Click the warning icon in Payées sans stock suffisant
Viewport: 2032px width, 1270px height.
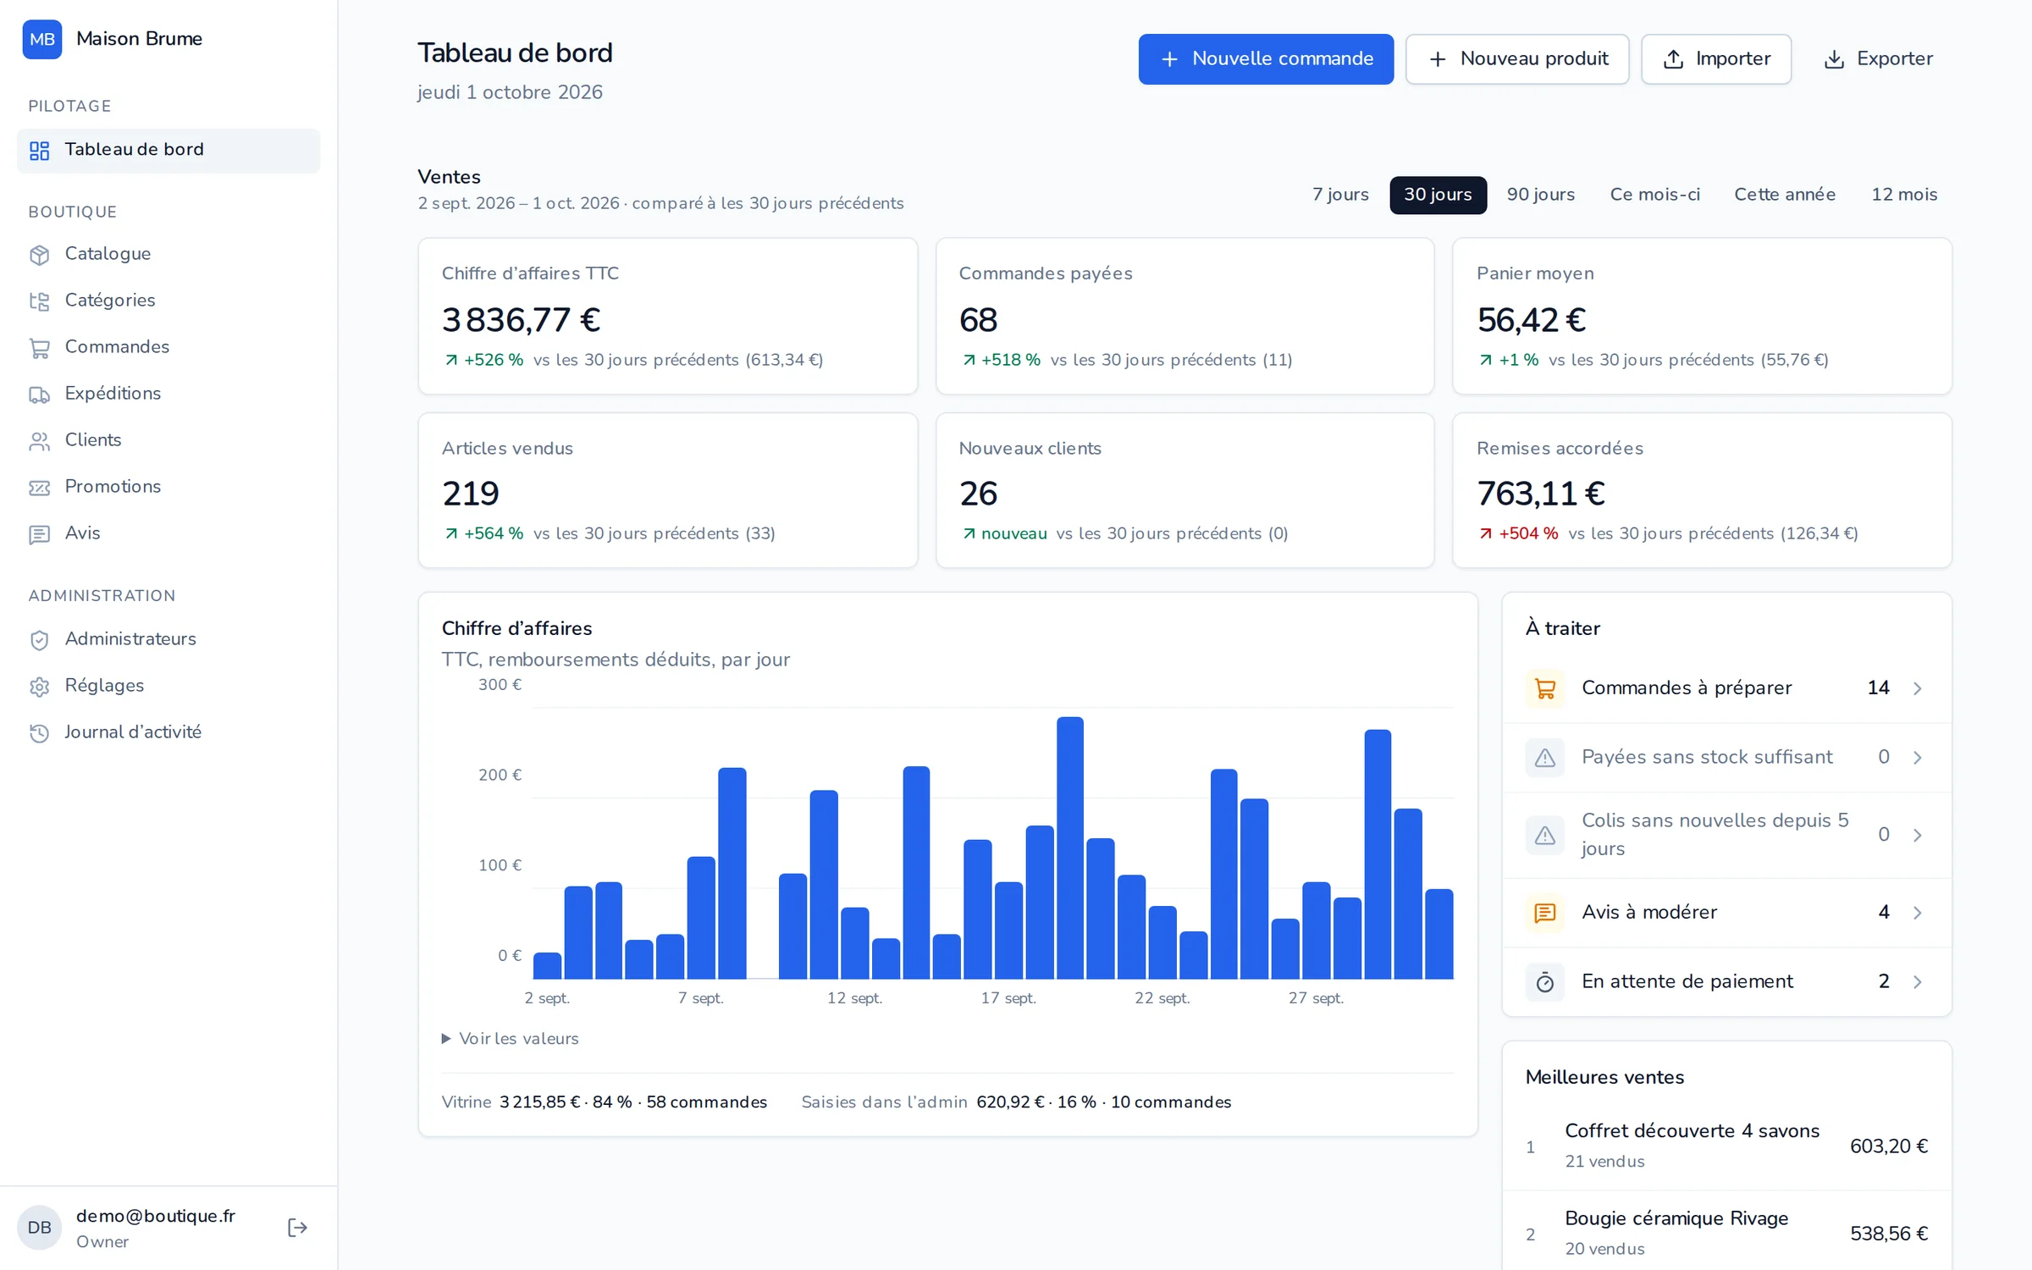(1545, 758)
